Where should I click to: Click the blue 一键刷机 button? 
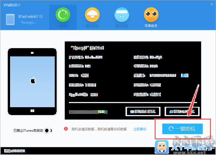tap(182, 129)
